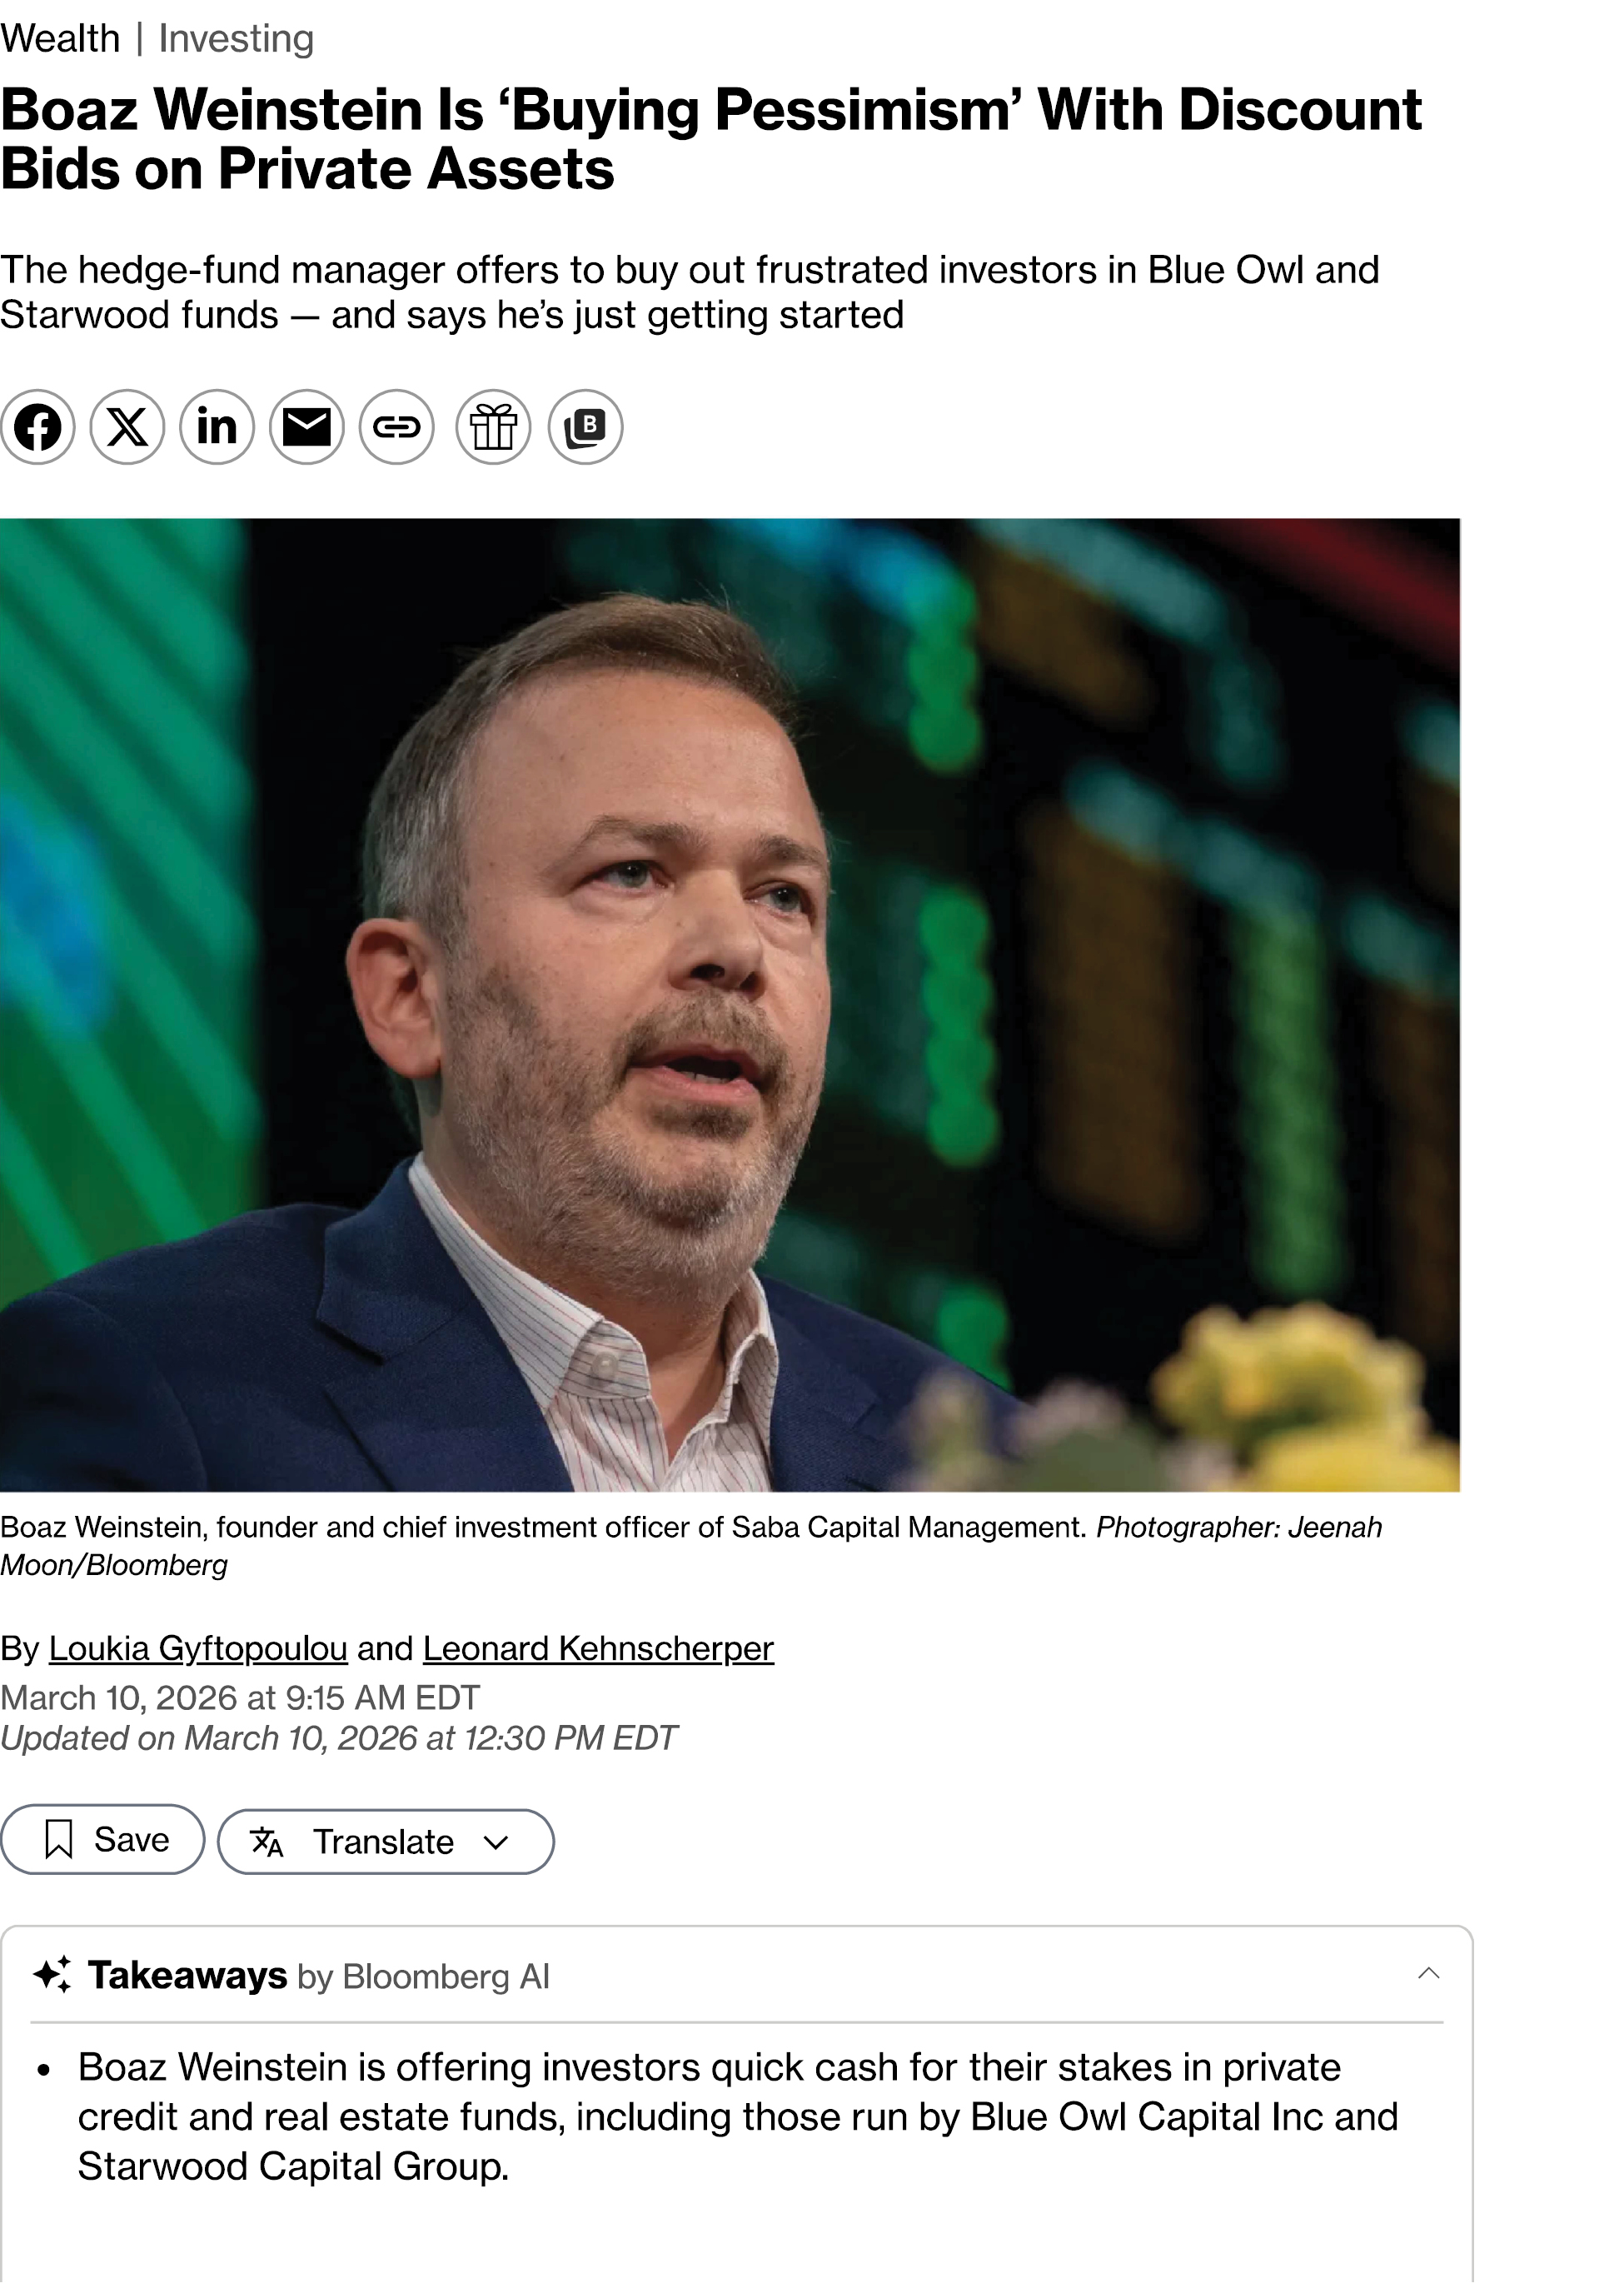Screen dimensions: 1624x2283
Task: Share article on Facebook
Action: coord(38,428)
